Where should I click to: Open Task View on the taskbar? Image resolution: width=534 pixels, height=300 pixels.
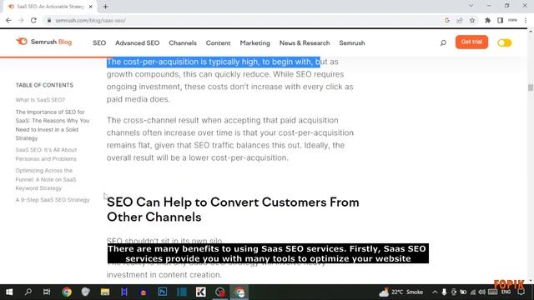[x=47, y=292]
